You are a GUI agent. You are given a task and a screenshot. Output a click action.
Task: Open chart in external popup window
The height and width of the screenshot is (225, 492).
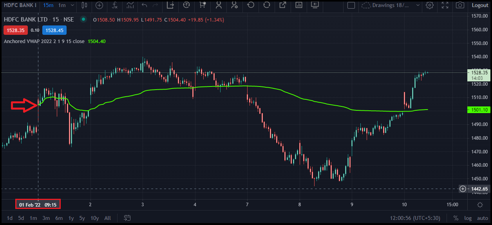pyautogui.click(x=283, y=5)
